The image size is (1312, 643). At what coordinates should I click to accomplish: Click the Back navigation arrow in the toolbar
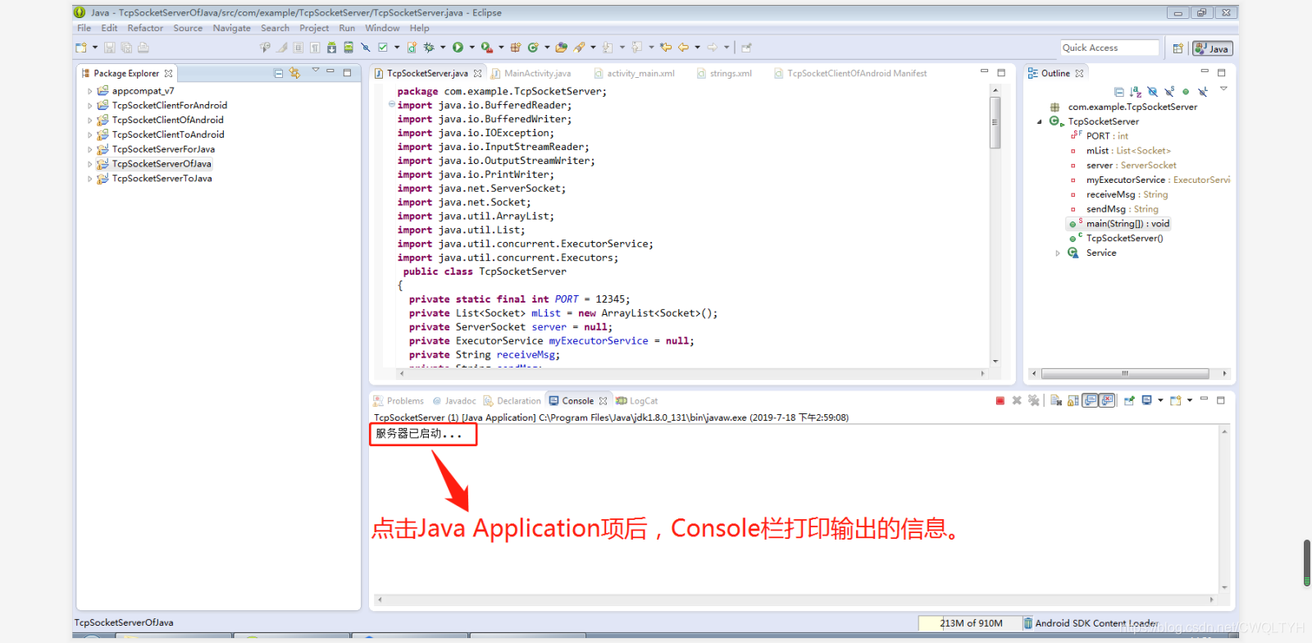(683, 48)
